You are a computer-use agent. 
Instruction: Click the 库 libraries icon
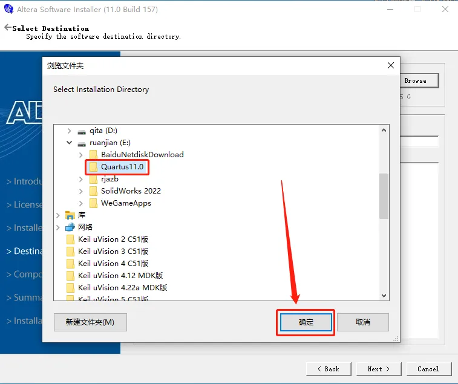click(70, 215)
